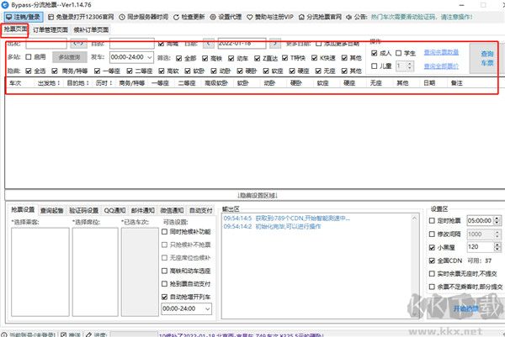
Task: Uncheck the K快速 filter checkbox
Action: 314,58
